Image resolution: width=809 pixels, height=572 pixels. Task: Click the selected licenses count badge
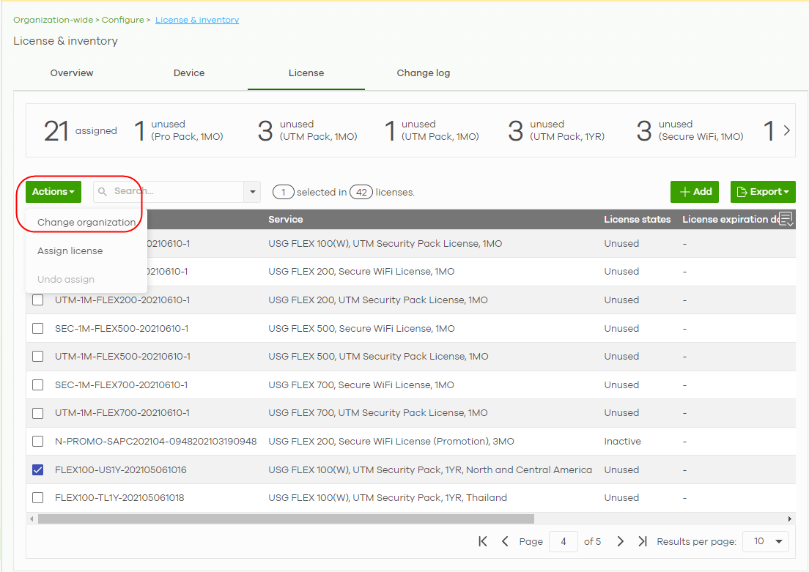[x=284, y=192]
